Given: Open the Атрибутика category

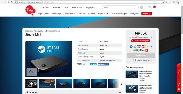Looking at the screenshot, I should click(x=134, y=14).
